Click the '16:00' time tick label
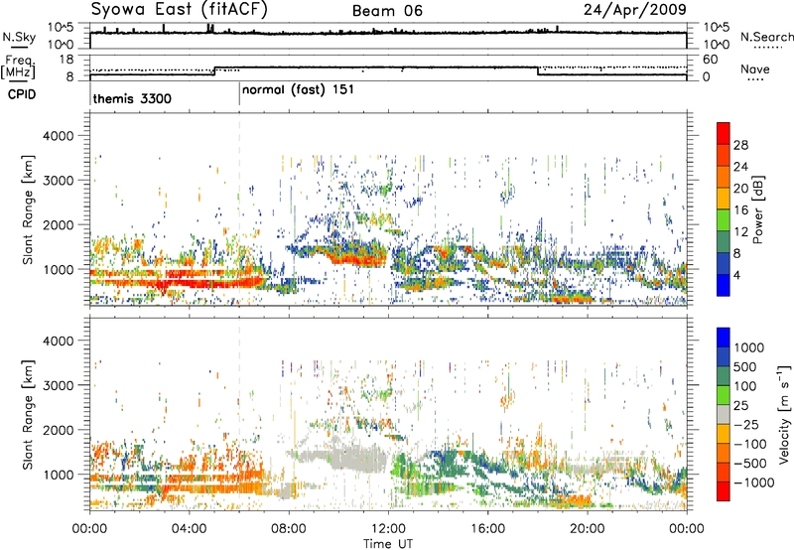 [x=487, y=529]
